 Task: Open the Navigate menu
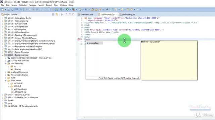pyautogui.click(x=33, y=5)
